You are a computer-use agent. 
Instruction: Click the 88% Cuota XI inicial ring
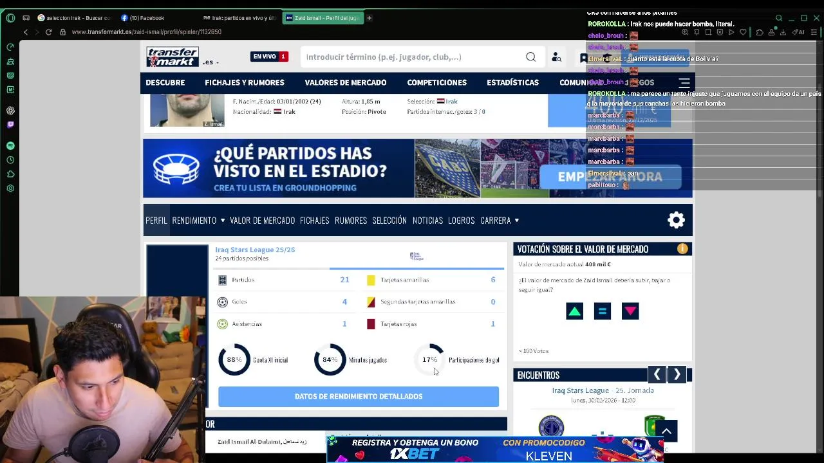pyautogui.click(x=234, y=360)
